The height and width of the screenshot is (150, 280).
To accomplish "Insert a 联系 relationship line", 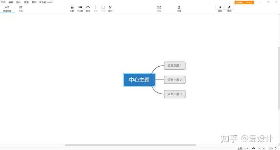I will [88, 9].
